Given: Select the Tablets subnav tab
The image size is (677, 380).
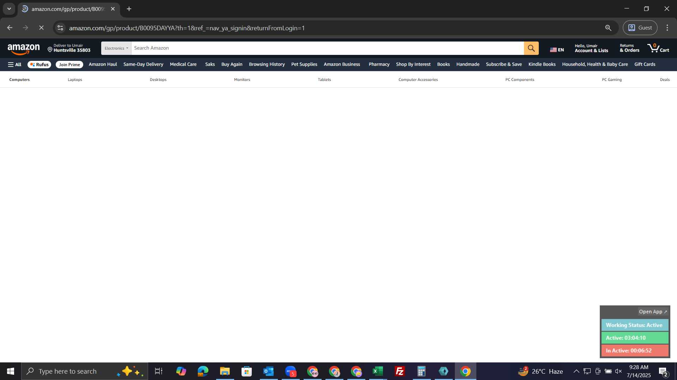Looking at the screenshot, I should [x=324, y=80].
